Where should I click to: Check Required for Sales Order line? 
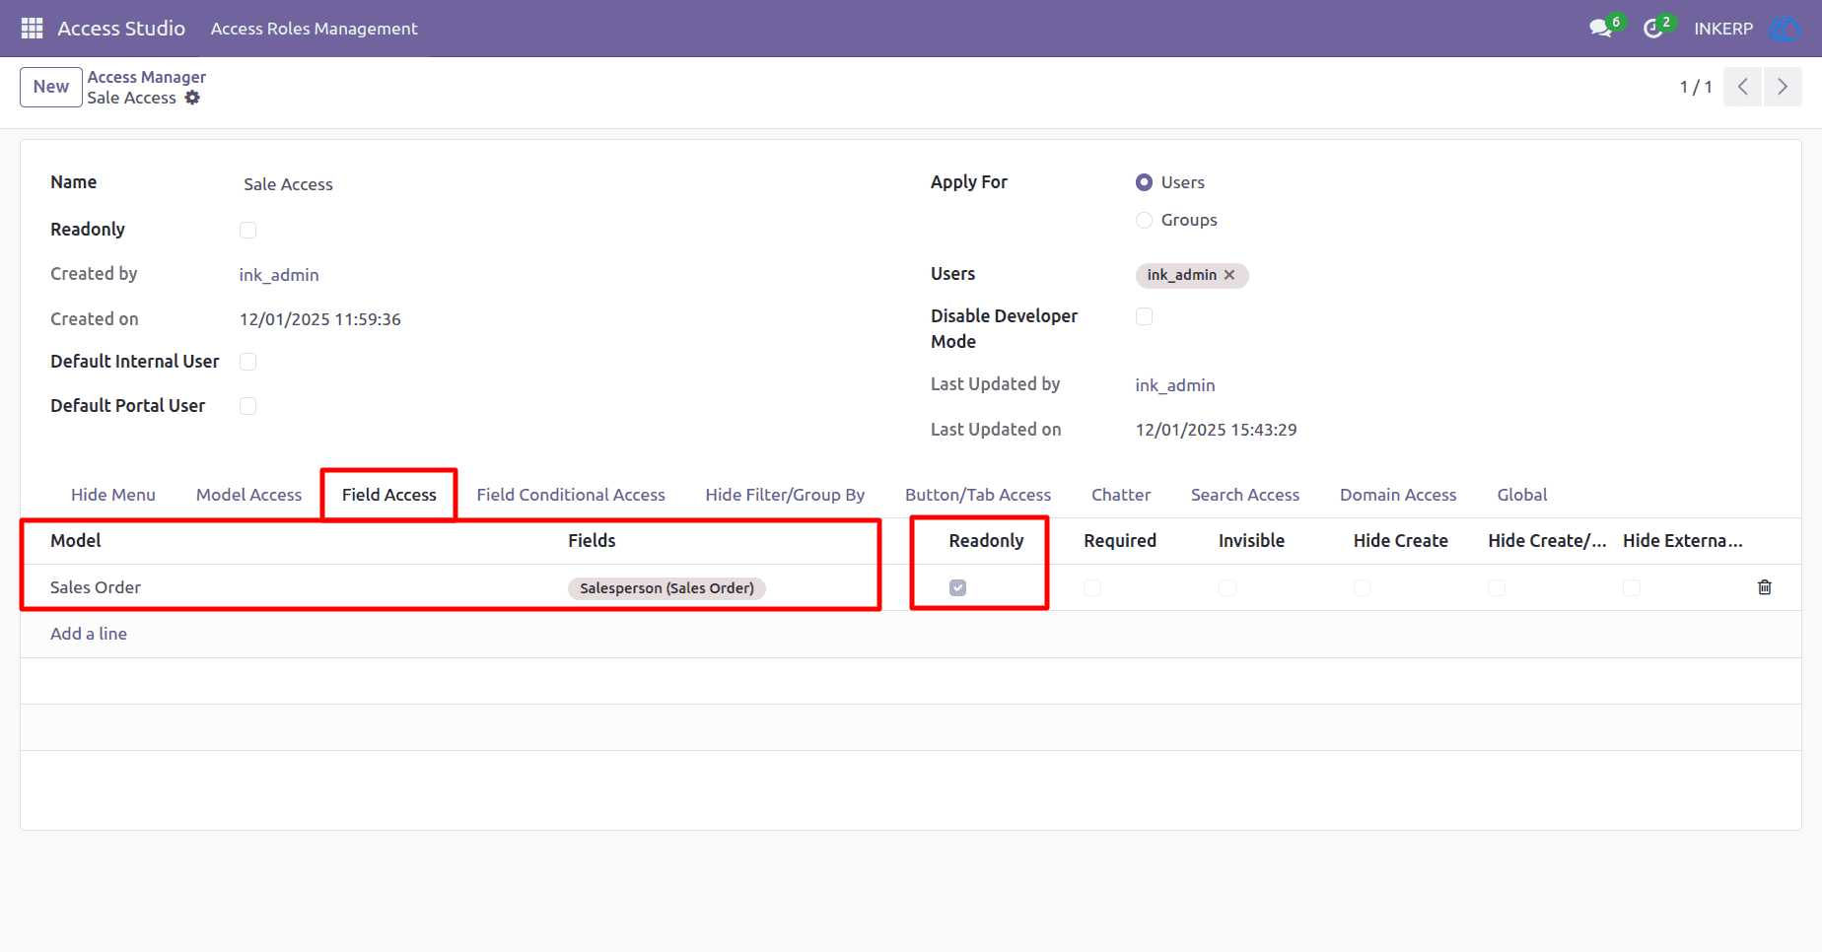pyautogui.click(x=1092, y=587)
